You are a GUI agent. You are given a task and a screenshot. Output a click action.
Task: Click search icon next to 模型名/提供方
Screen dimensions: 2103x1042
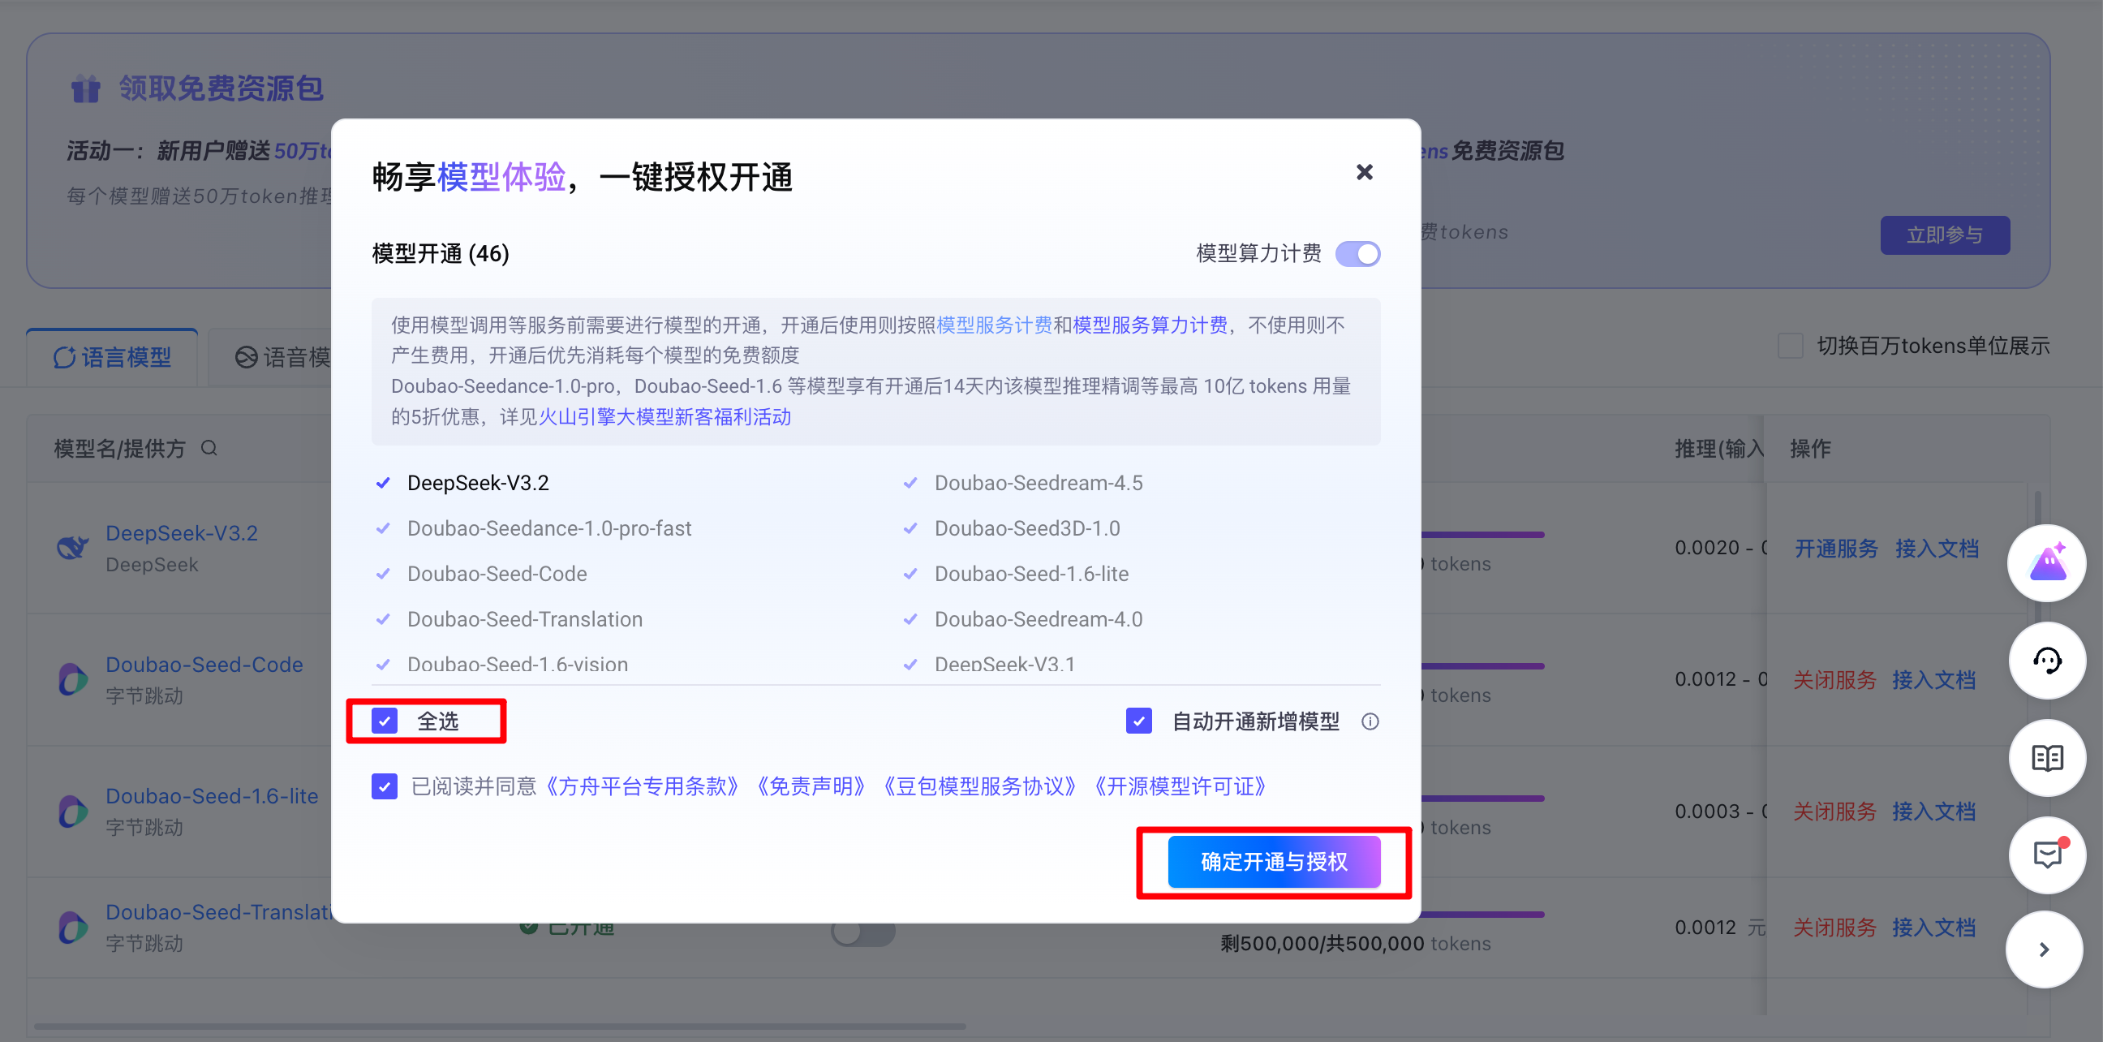coord(209,448)
